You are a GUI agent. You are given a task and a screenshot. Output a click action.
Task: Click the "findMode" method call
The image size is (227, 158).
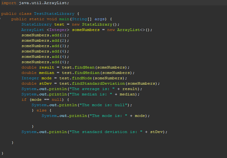(x=82, y=78)
